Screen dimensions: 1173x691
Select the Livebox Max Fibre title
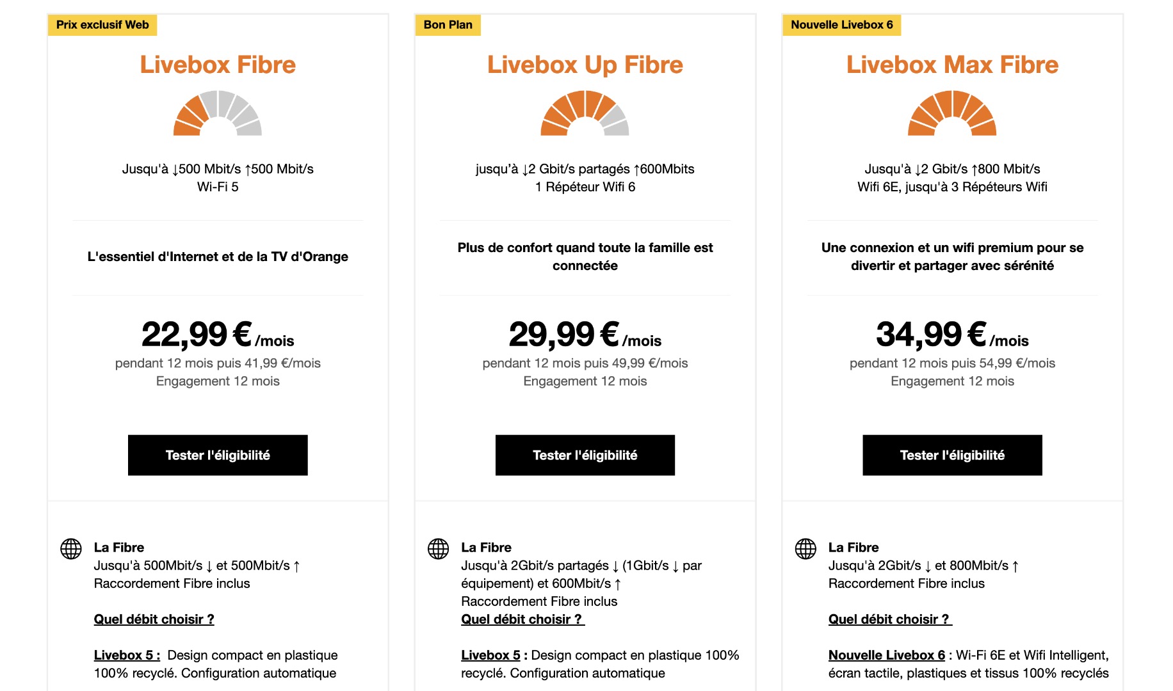(x=952, y=65)
